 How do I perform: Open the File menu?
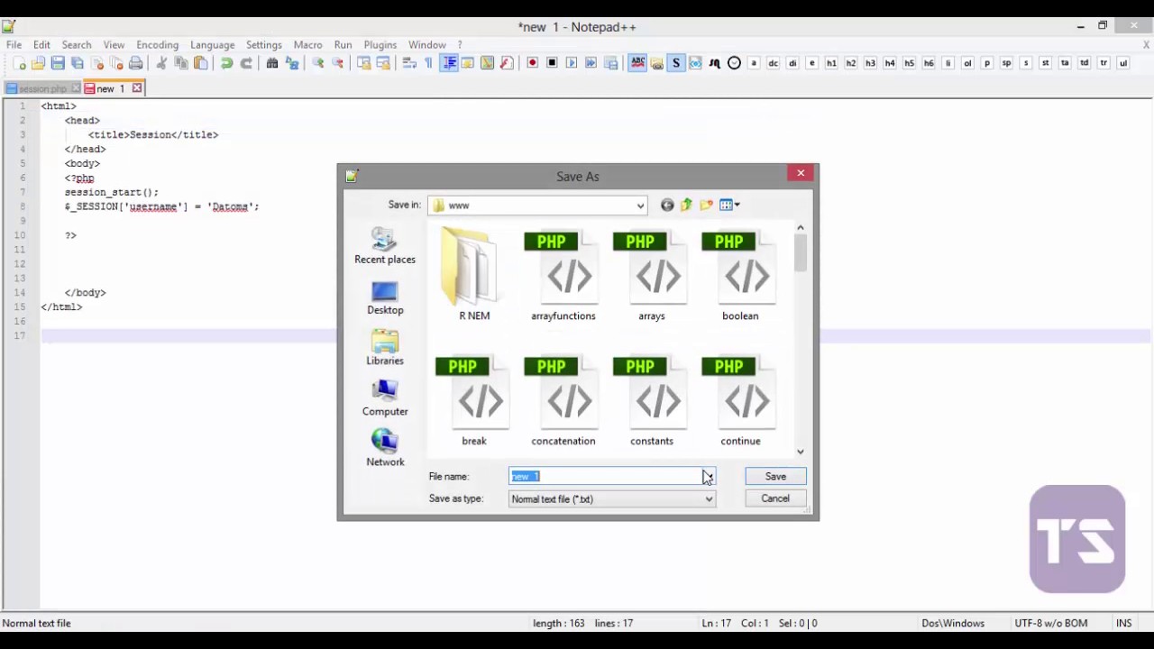tap(14, 44)
